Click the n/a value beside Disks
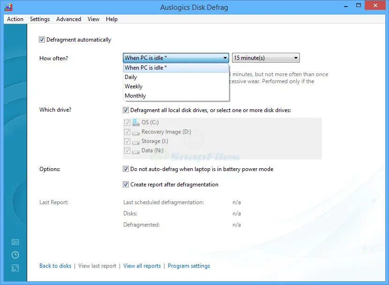This screenshot has height=285, width=389. click(x=237, y=213)
